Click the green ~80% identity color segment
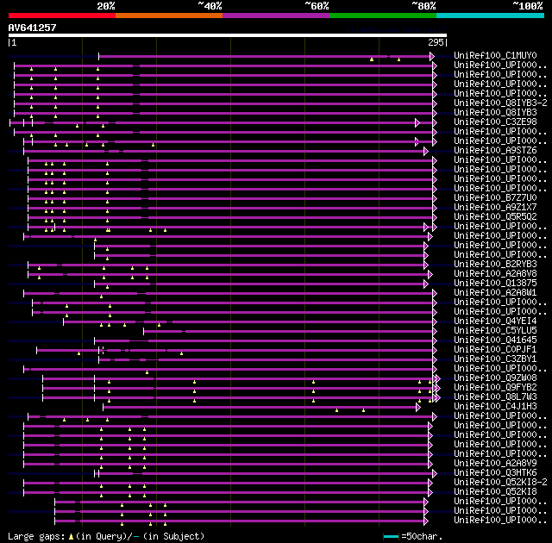The height and width of the screenshot is (543, 552). tap(383, 16)
